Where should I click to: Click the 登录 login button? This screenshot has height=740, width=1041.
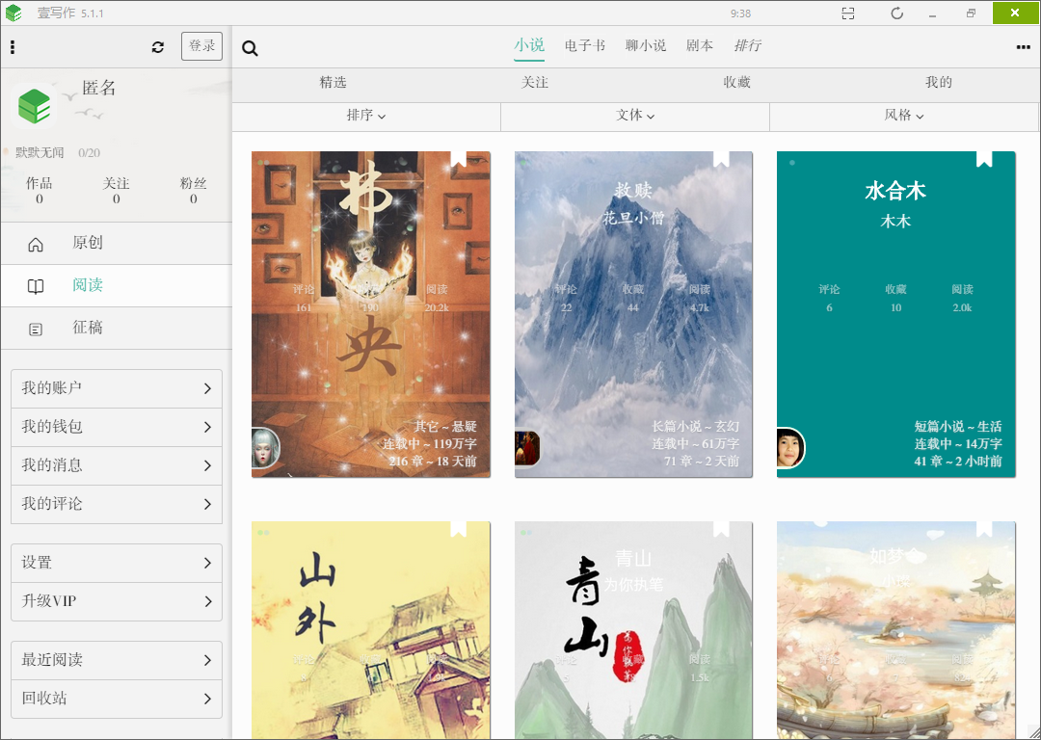pyautogui.click(x=201, y=46)
